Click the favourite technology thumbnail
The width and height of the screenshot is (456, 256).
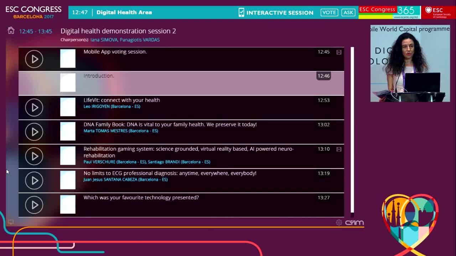pos(68,204)
